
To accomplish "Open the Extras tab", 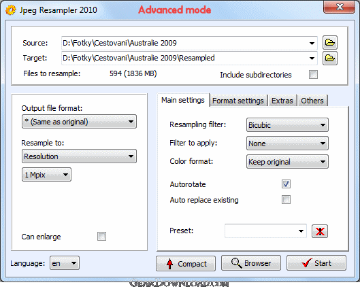I will pos(282,101).
